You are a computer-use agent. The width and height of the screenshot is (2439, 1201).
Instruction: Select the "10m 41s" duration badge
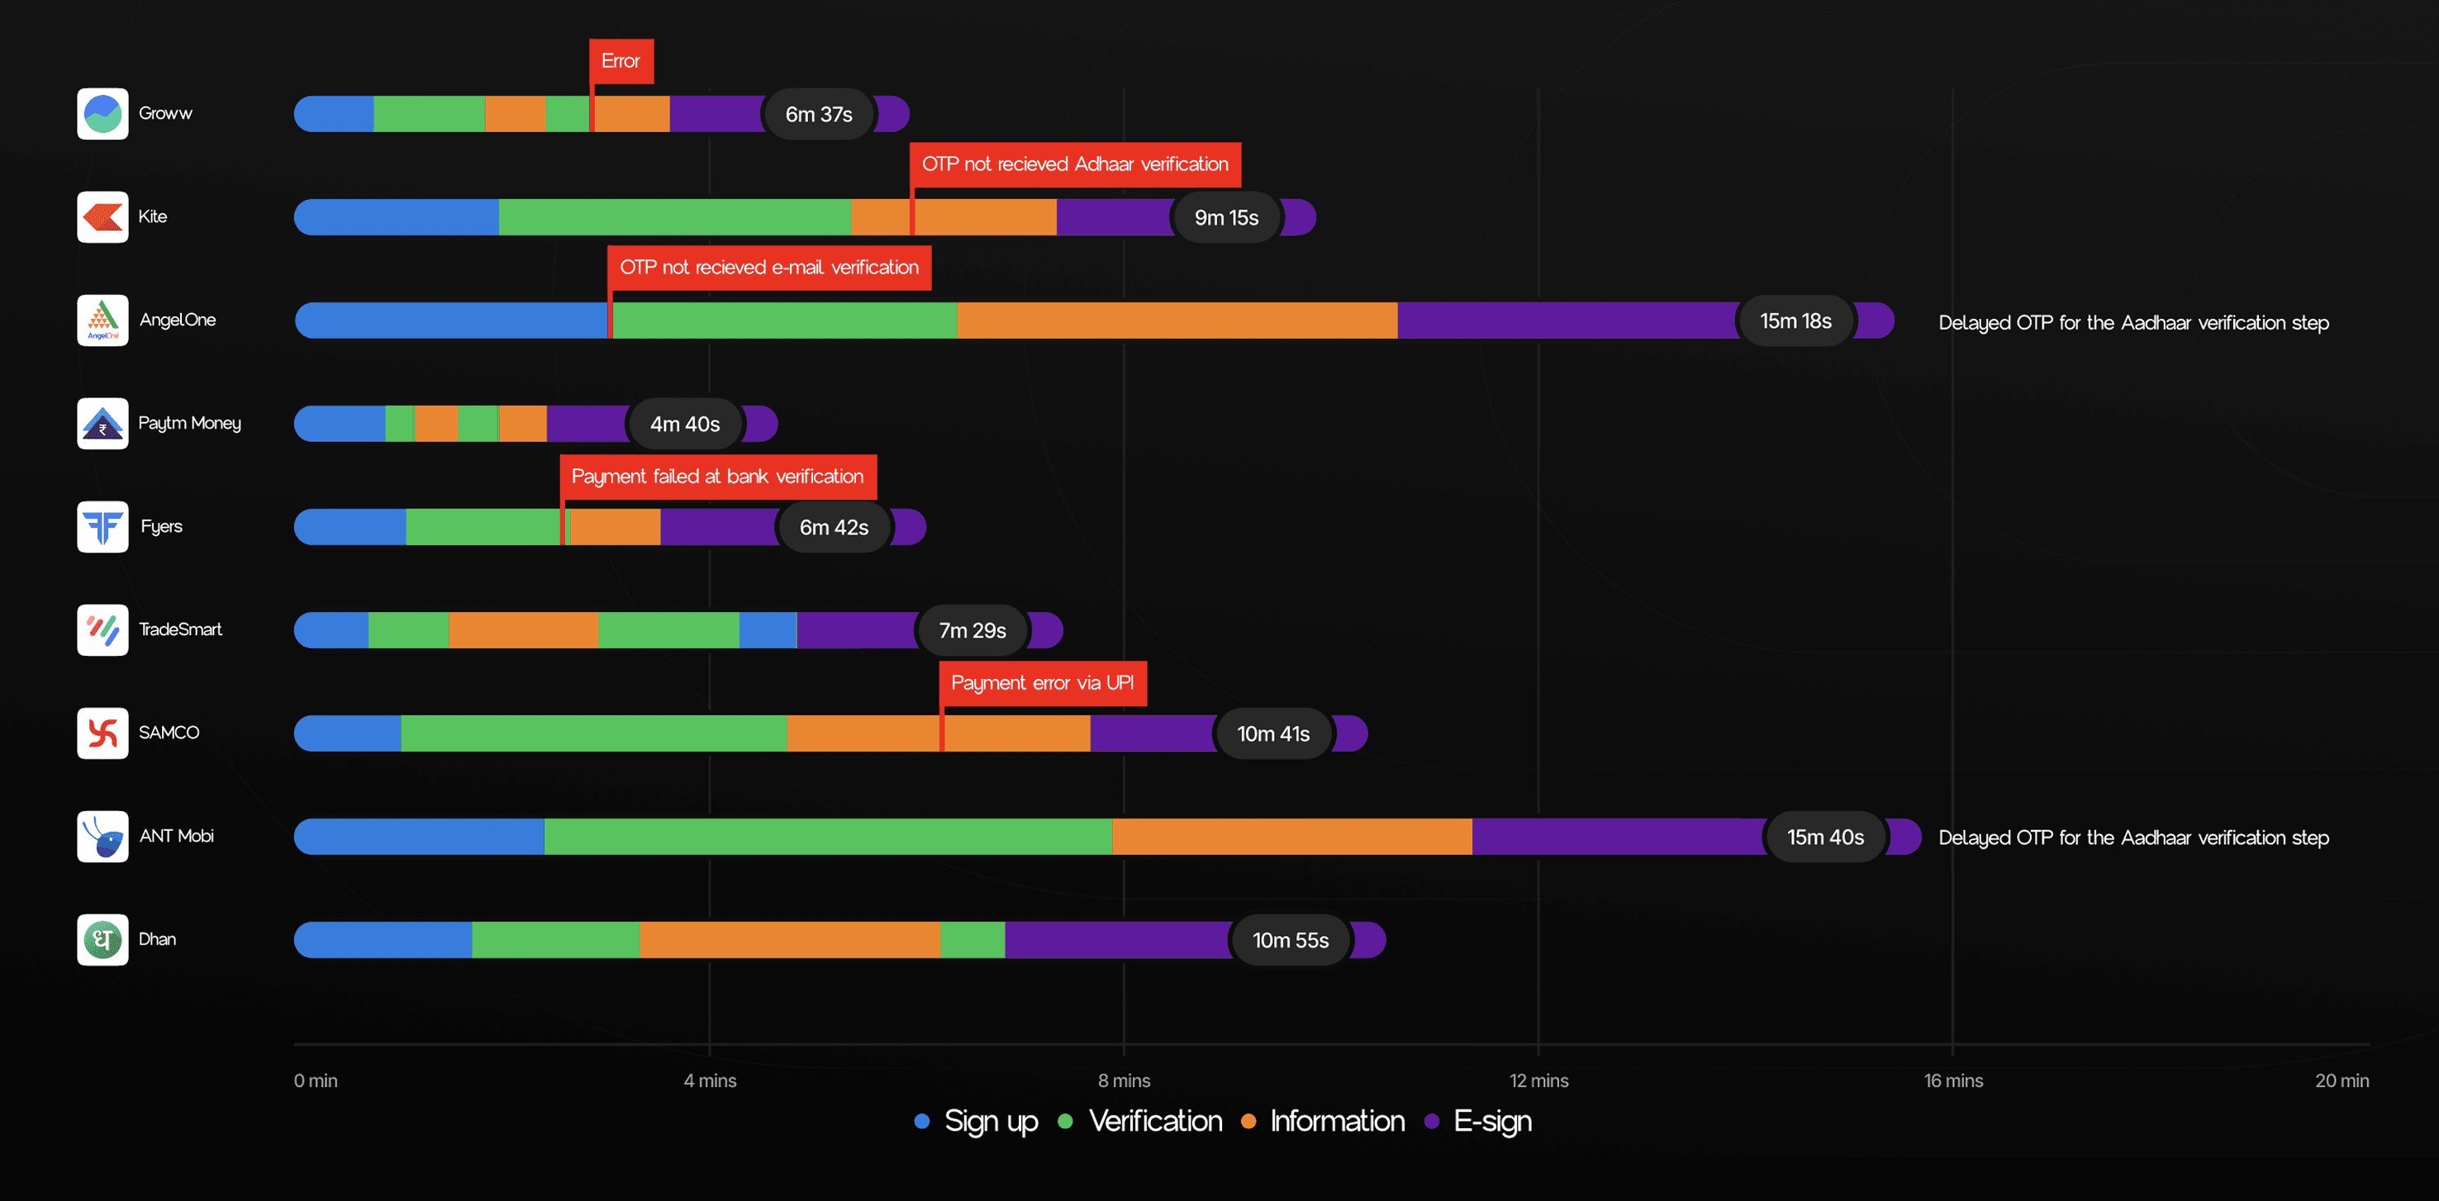click(1273, 733)
